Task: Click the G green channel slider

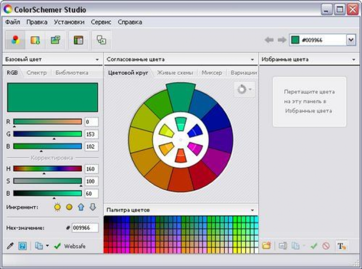Action: (x=48, y=134)
